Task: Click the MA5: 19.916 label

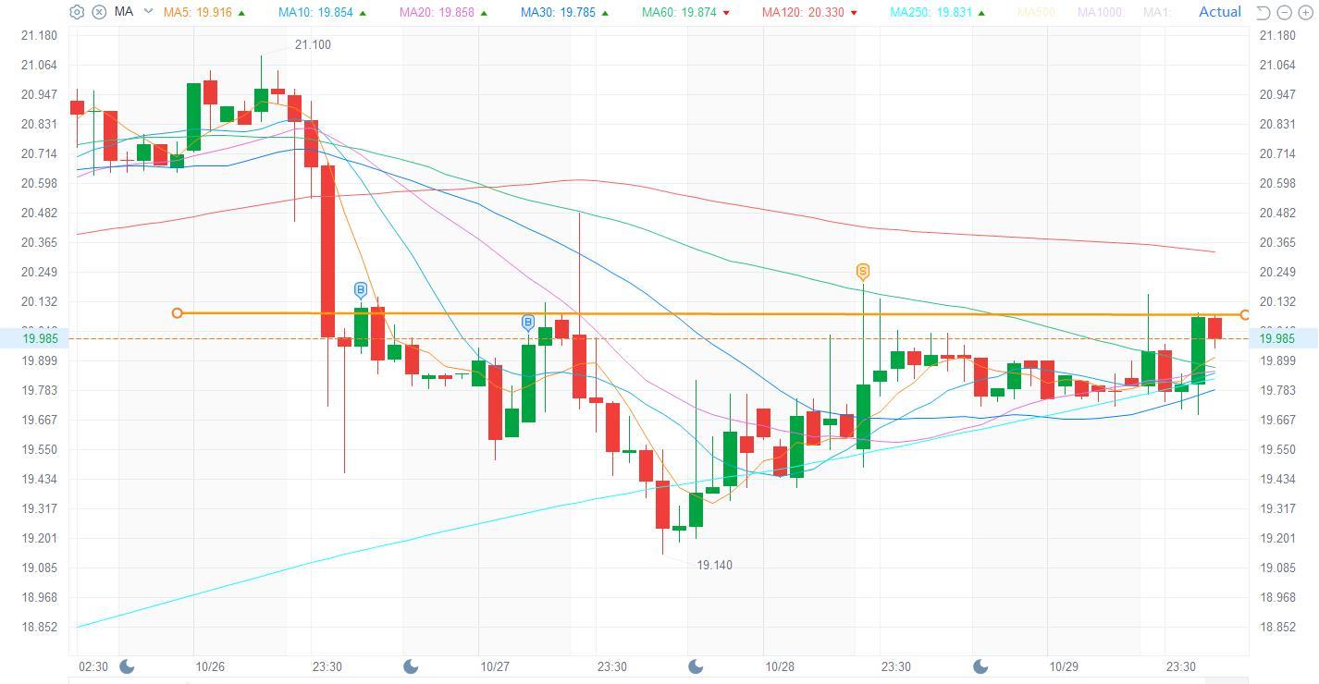Action: (198, 13)
